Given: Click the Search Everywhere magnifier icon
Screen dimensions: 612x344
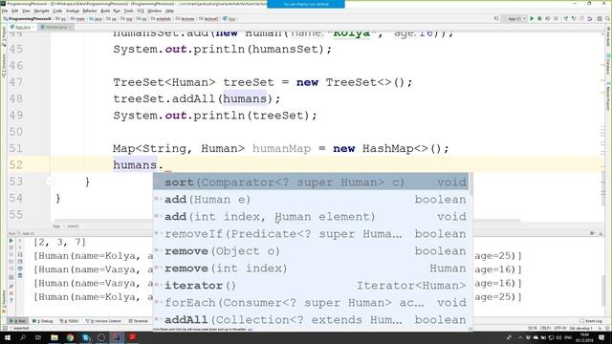Looking at the screenshot, I should pyautogui.click(x=608, y=18).
